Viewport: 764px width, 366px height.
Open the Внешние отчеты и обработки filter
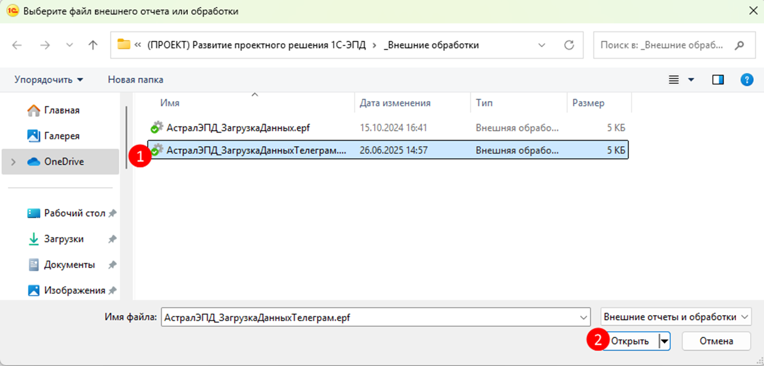coord(676,317)
